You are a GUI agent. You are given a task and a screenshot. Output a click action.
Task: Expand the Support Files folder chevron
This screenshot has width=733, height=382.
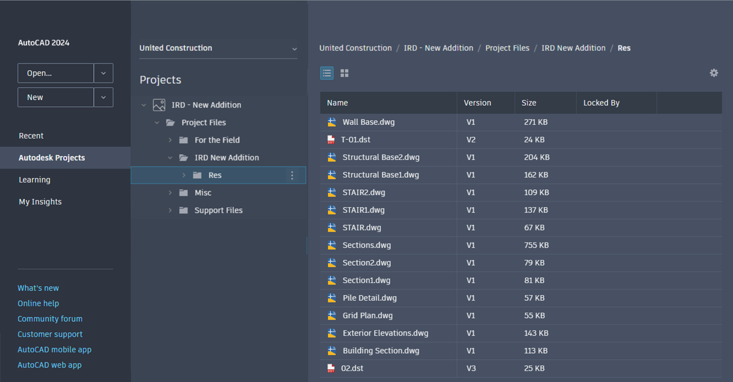coord(170,210)
